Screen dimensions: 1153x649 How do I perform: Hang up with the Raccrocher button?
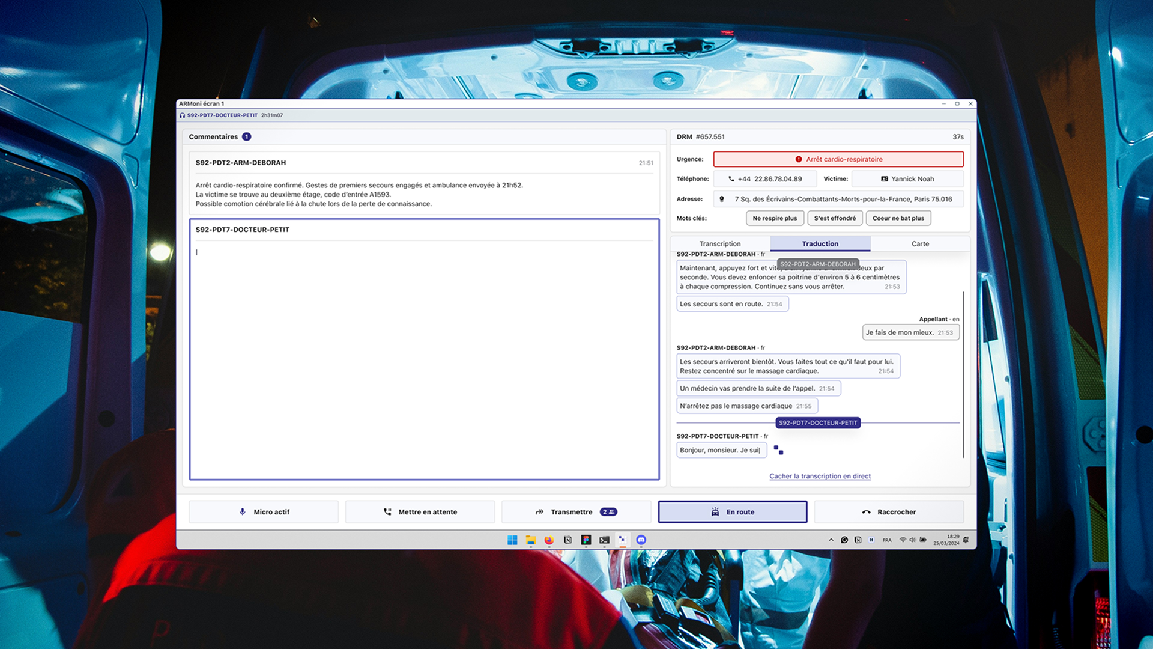tap(889, 512)
